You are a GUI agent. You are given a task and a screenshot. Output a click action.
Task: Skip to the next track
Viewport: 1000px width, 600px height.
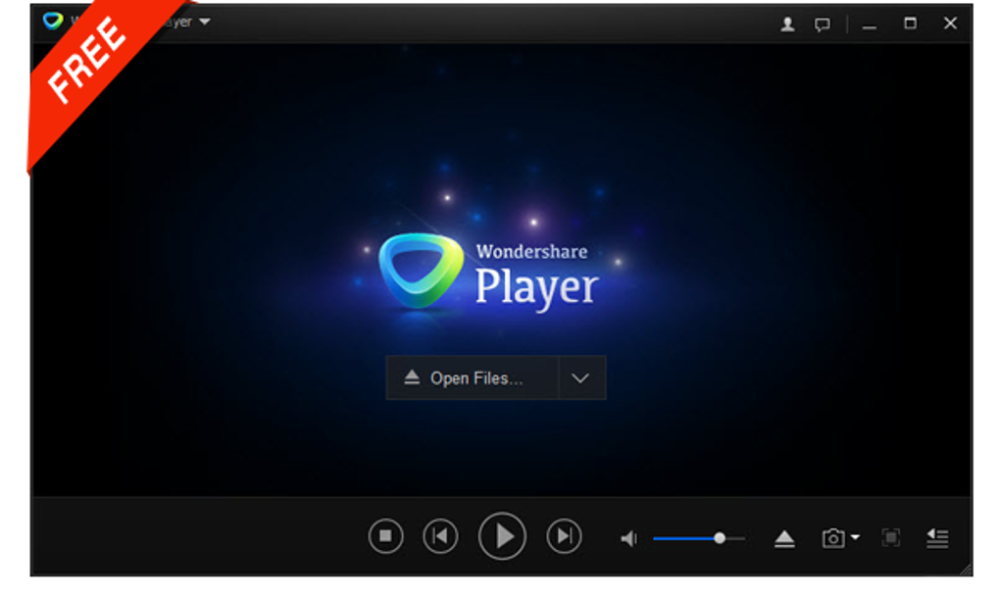click(x=565, y=536)
